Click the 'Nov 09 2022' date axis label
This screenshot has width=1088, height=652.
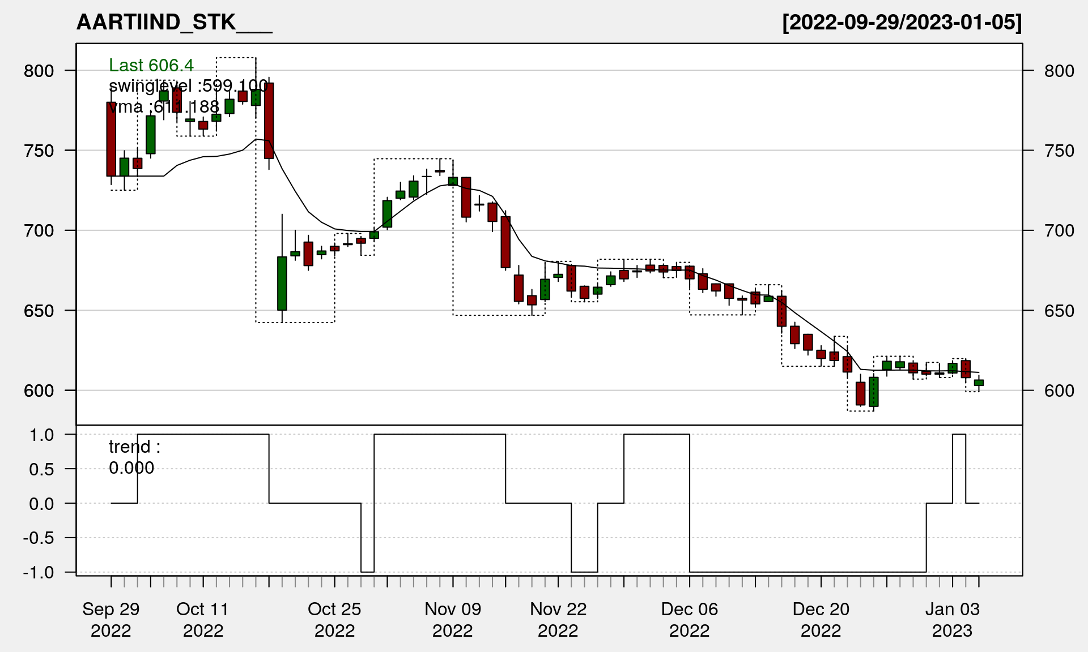[452, 620]
